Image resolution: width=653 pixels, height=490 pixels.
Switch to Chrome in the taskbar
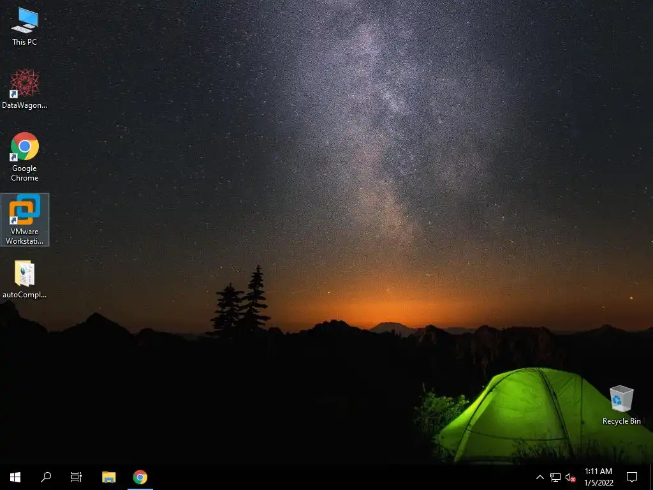(x=140, y=477)
